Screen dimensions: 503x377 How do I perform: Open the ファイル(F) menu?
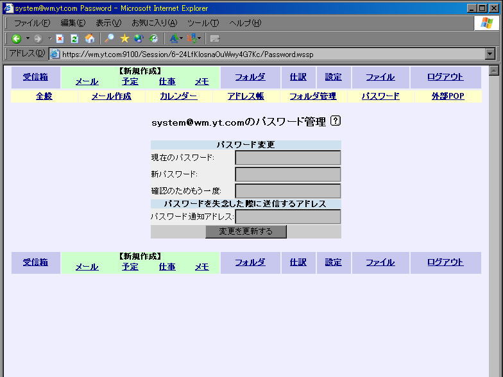pyautogui.click(x=32, y=23)
